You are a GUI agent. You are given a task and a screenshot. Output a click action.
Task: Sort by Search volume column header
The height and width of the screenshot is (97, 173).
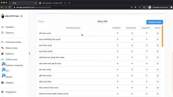(131, 28)
